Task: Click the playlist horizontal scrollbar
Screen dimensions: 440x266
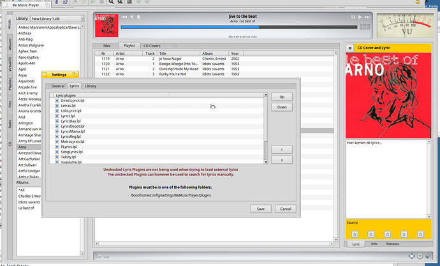Action: (214, 244)
